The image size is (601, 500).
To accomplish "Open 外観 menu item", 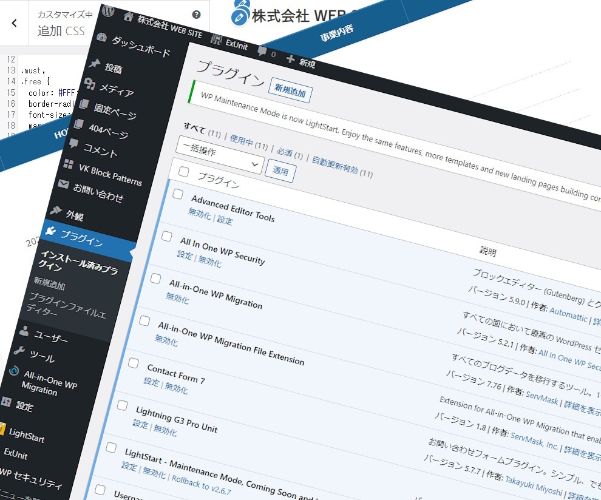I will 74,215.
